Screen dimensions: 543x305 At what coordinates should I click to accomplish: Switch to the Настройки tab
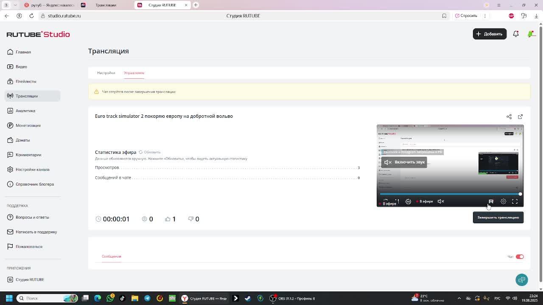106,73
